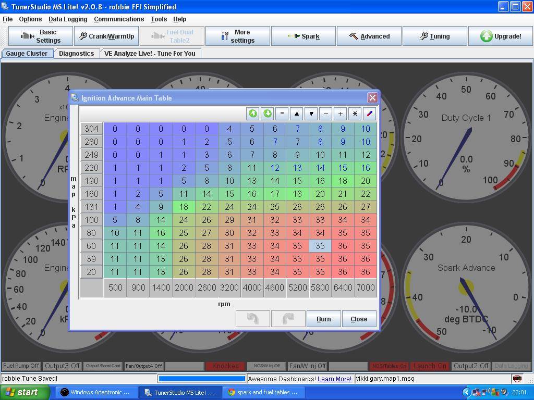The width and height of the screenshot is (534, 400).
Task: Click the Launch On status indicator
Action: [430, 366]
